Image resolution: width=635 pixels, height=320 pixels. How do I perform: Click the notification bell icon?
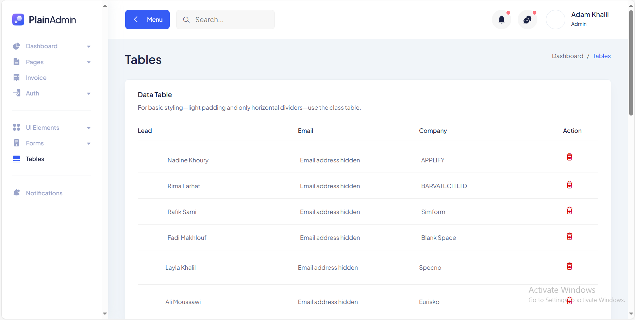pos(501,20)
